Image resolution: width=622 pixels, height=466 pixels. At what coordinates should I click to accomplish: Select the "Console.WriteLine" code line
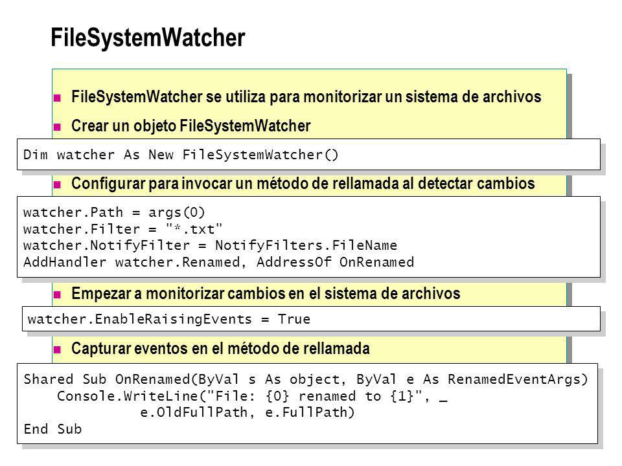coord(252,396)
